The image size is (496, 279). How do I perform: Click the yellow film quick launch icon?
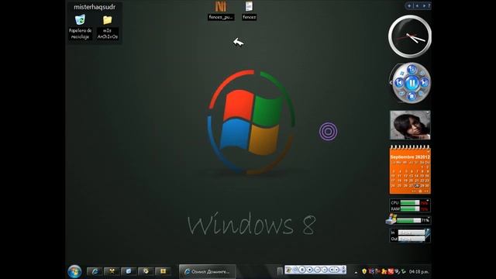click(x=163, y=271)
